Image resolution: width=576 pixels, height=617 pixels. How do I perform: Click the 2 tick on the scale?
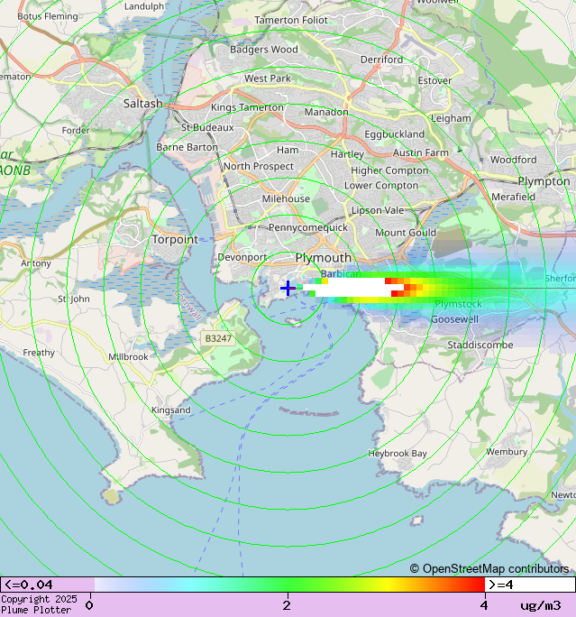(287, 604)
